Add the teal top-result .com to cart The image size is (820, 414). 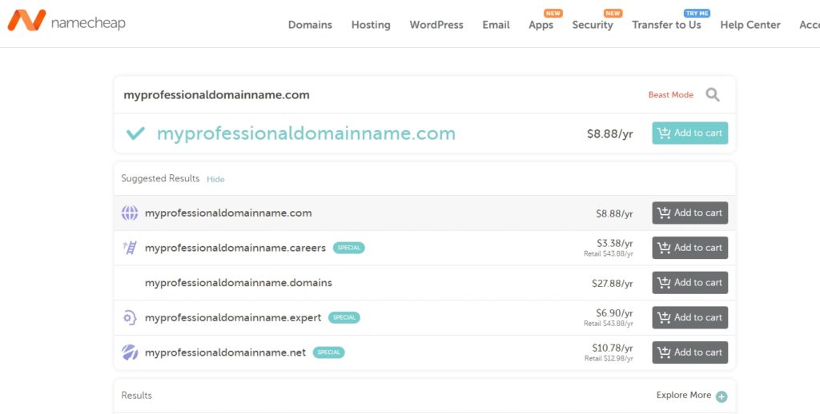tap(689, 133)
